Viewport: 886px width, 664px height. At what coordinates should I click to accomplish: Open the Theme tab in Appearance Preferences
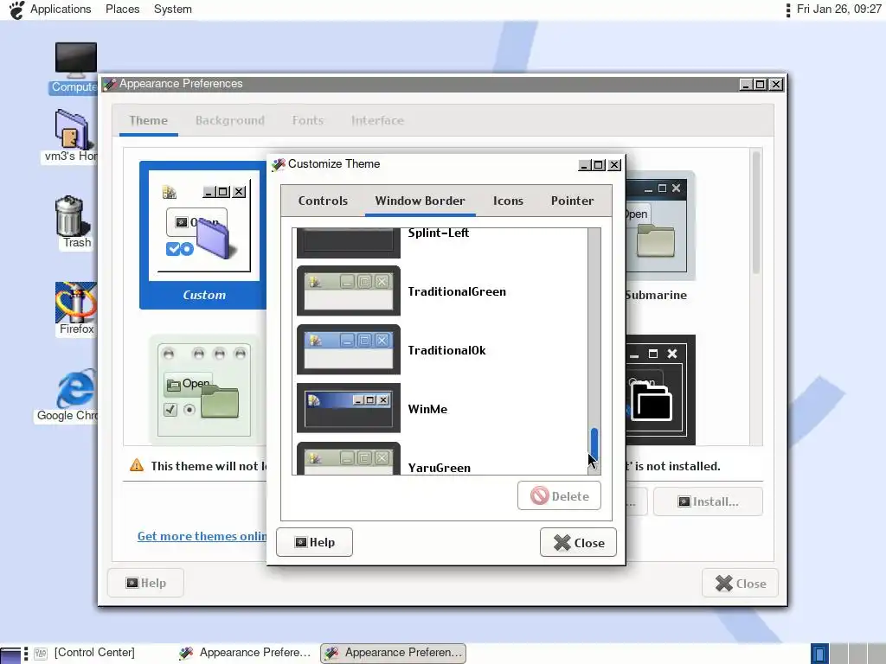[148, 121]
